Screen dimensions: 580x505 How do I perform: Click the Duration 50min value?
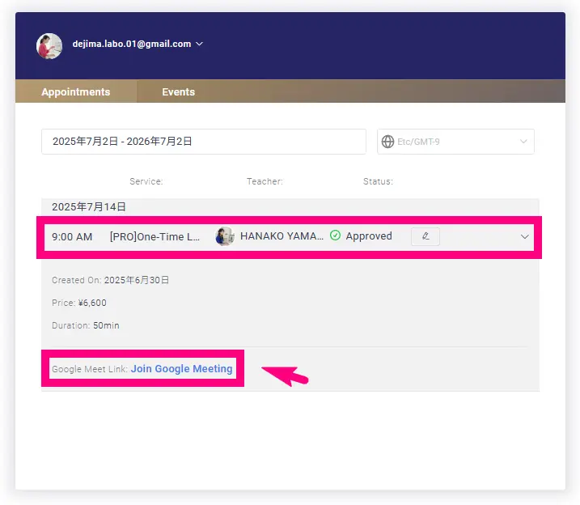tap(106, 325)
